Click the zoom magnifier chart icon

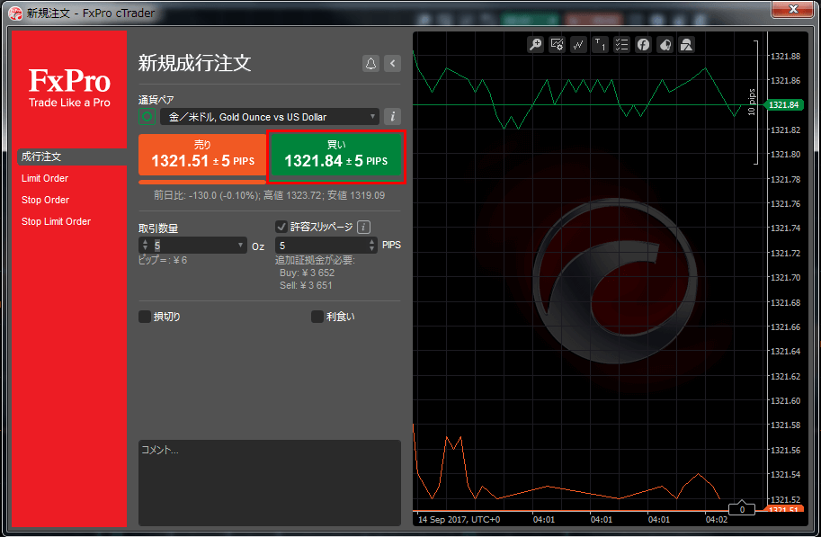pos(535,45)
